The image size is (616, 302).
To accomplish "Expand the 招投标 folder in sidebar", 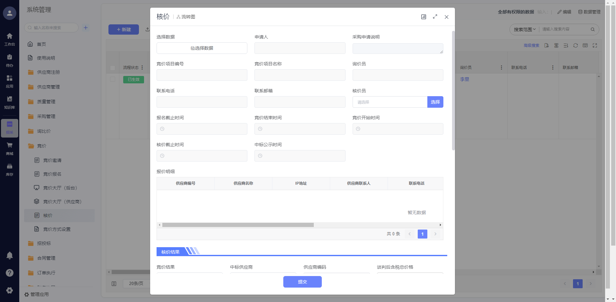I will pyautogui.click(x=44, y=243).
